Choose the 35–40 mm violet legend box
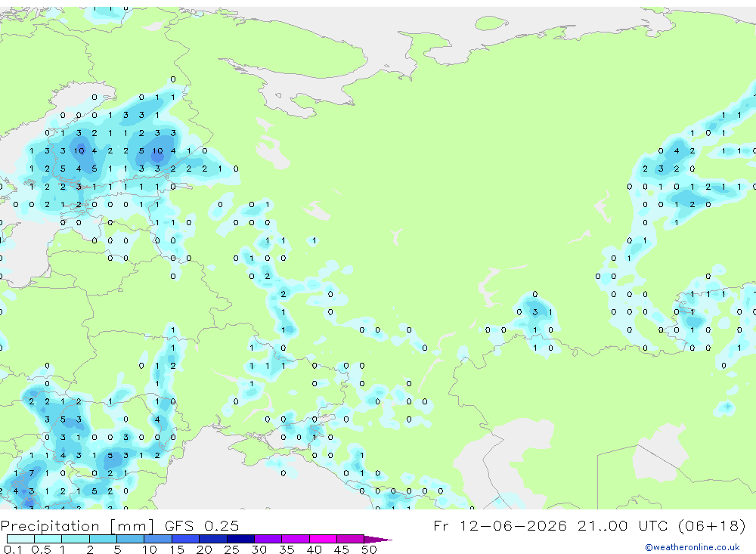Viewport: 756px width, 554px height. tap(296, 539)
